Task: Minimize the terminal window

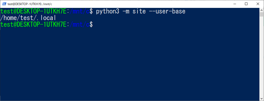Action: pos(235,4)
